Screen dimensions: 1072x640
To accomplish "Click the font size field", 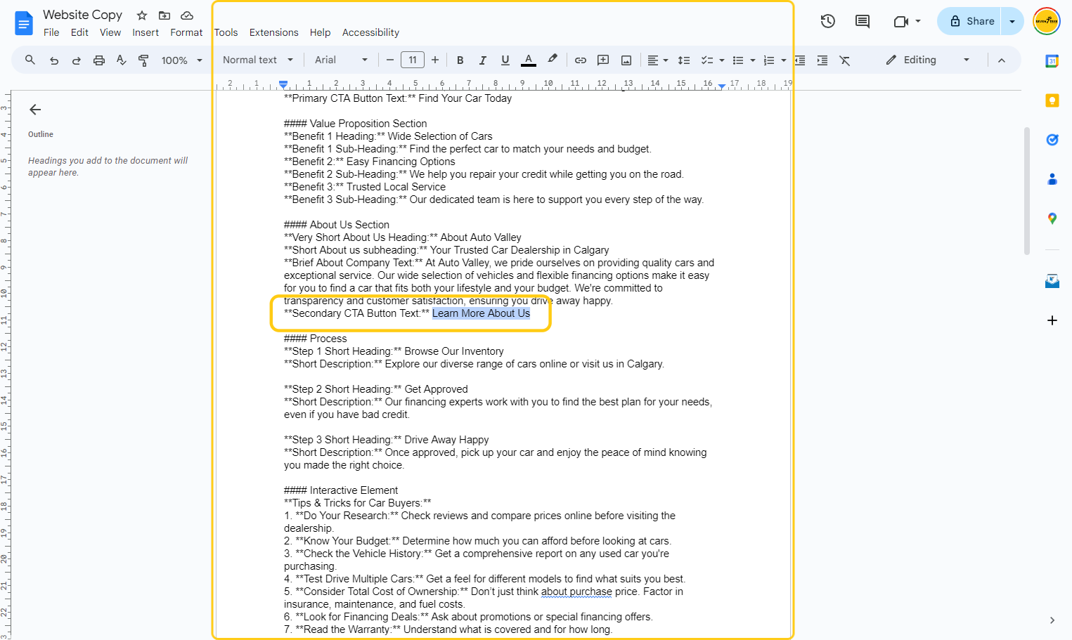I will [x=413, y=60].
